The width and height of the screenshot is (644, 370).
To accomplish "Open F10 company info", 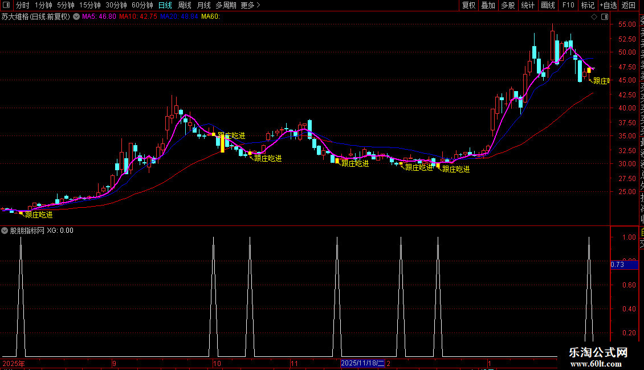I will tap(568, 5).
